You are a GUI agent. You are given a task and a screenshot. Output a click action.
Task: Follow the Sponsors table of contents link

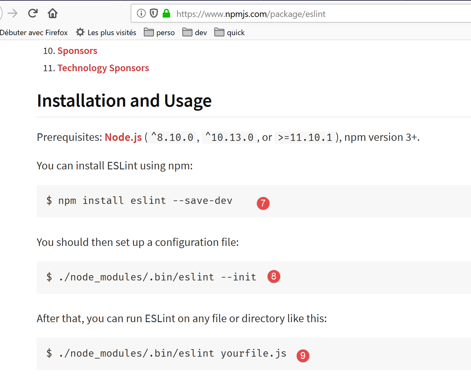77,51
